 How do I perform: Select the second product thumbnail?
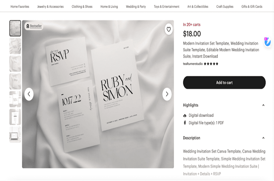[15, 46]
